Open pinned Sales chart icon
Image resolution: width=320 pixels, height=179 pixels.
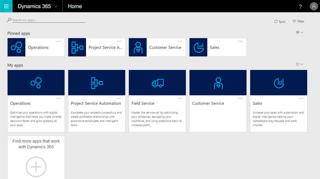tap(198, 47)
